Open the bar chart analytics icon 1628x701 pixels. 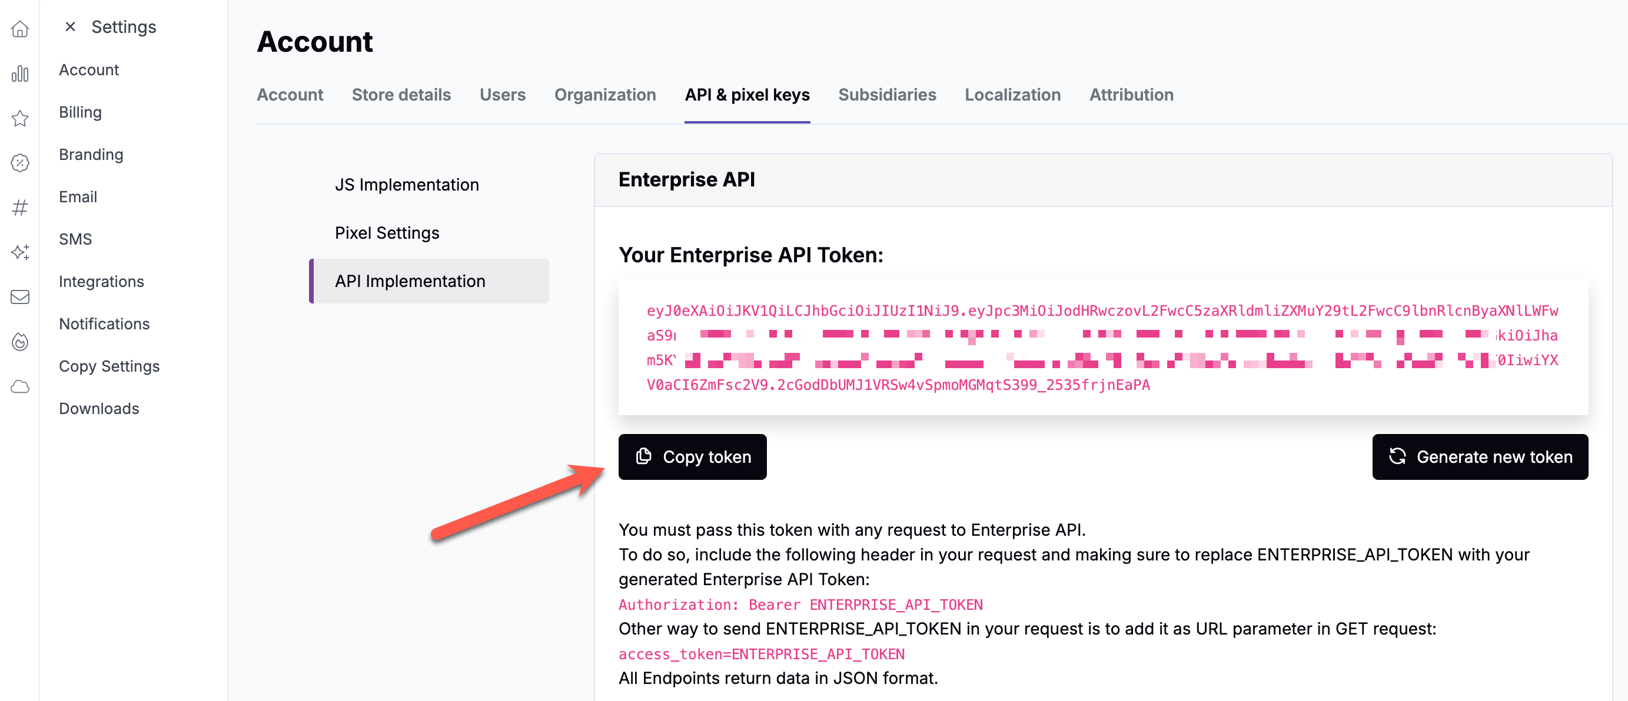pos(20,74)
